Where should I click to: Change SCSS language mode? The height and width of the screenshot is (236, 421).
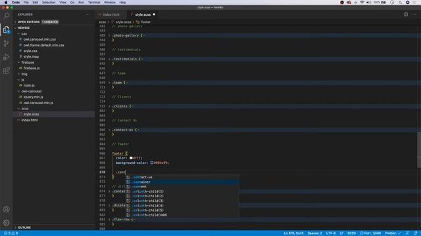point(351,233)
